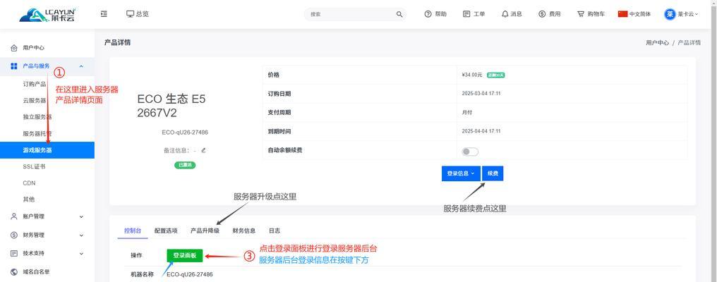Edit 备注信息 with pencil icon
Image resolution: width=717 pixels, height=282 pixels.
tap(203, 150)
